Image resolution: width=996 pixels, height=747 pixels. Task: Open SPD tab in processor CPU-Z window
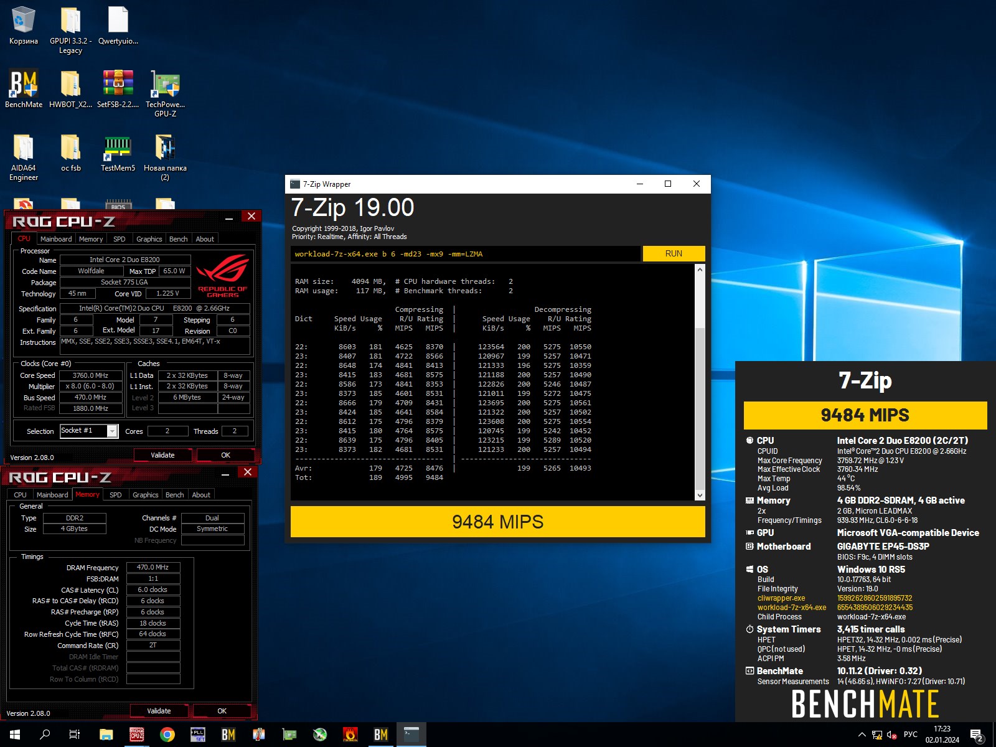[120, 239]
